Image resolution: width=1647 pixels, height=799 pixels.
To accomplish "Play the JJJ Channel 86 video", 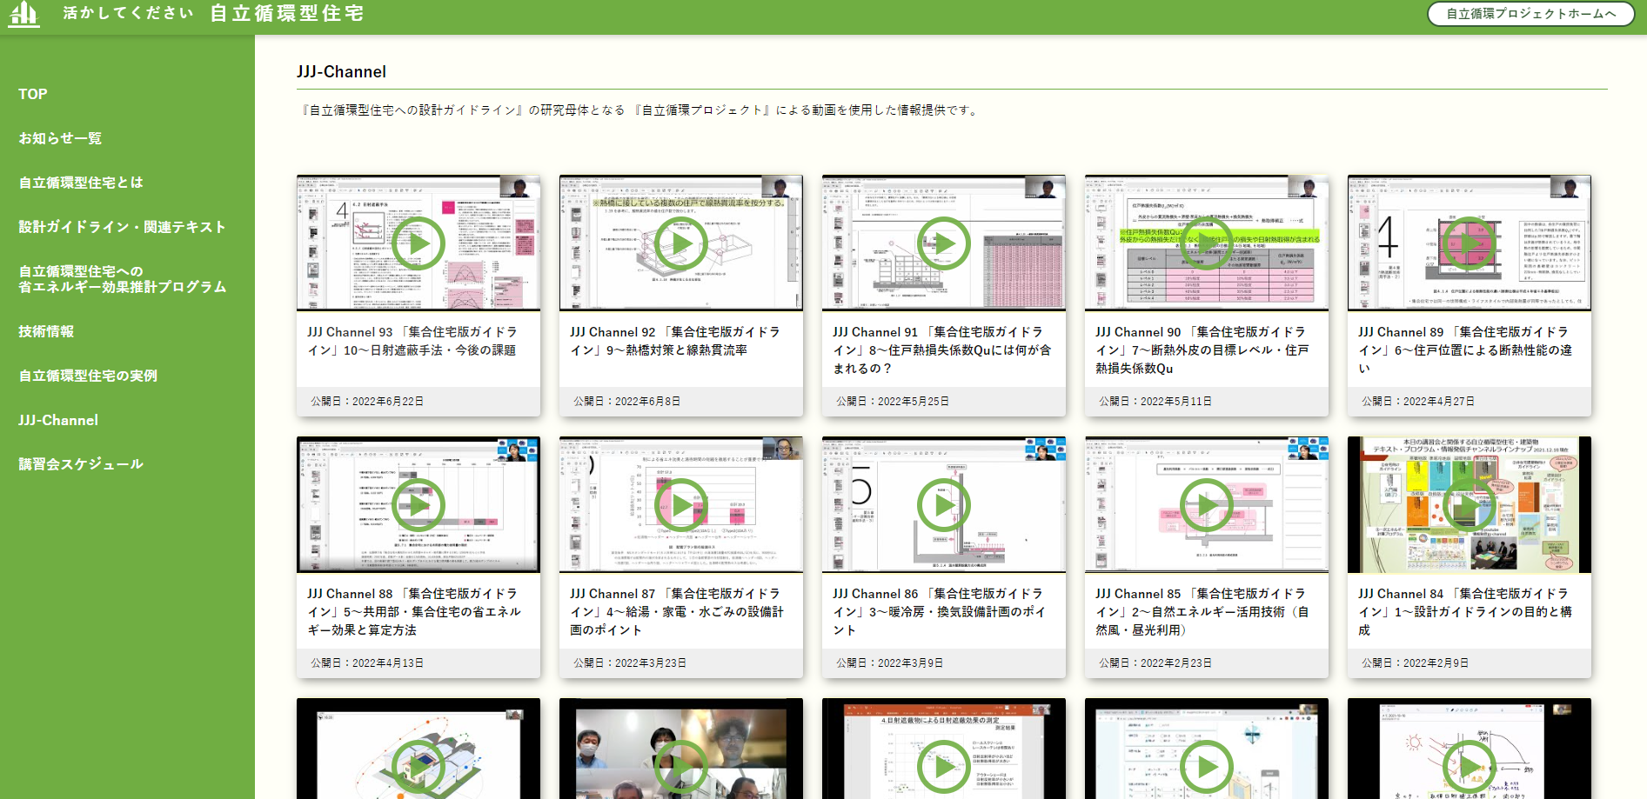I will [x=944, y=505].
